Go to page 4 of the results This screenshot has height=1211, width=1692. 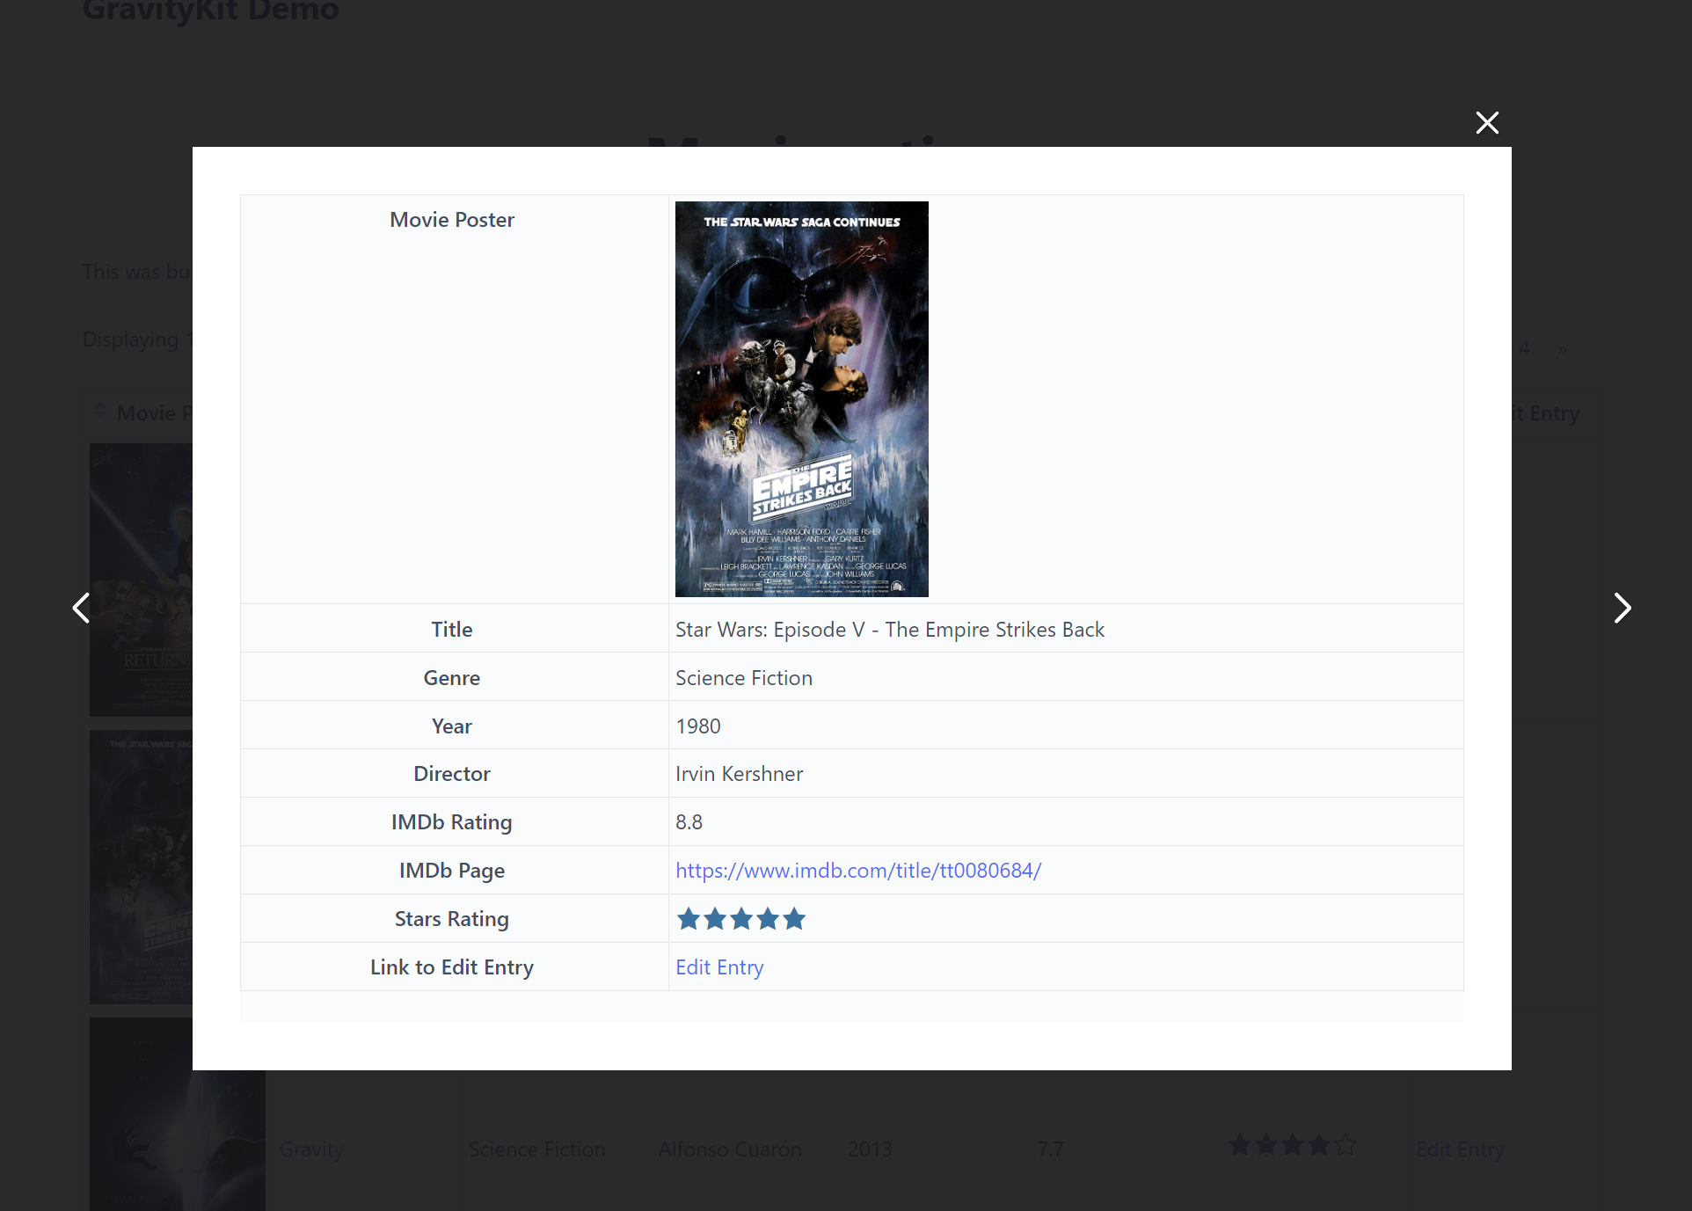click(x=1524, y=349)
